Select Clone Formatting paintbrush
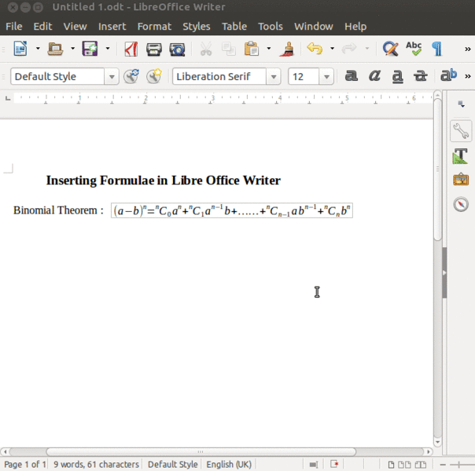475x471 pixels. pyautogui.click(x=287, y=49)
